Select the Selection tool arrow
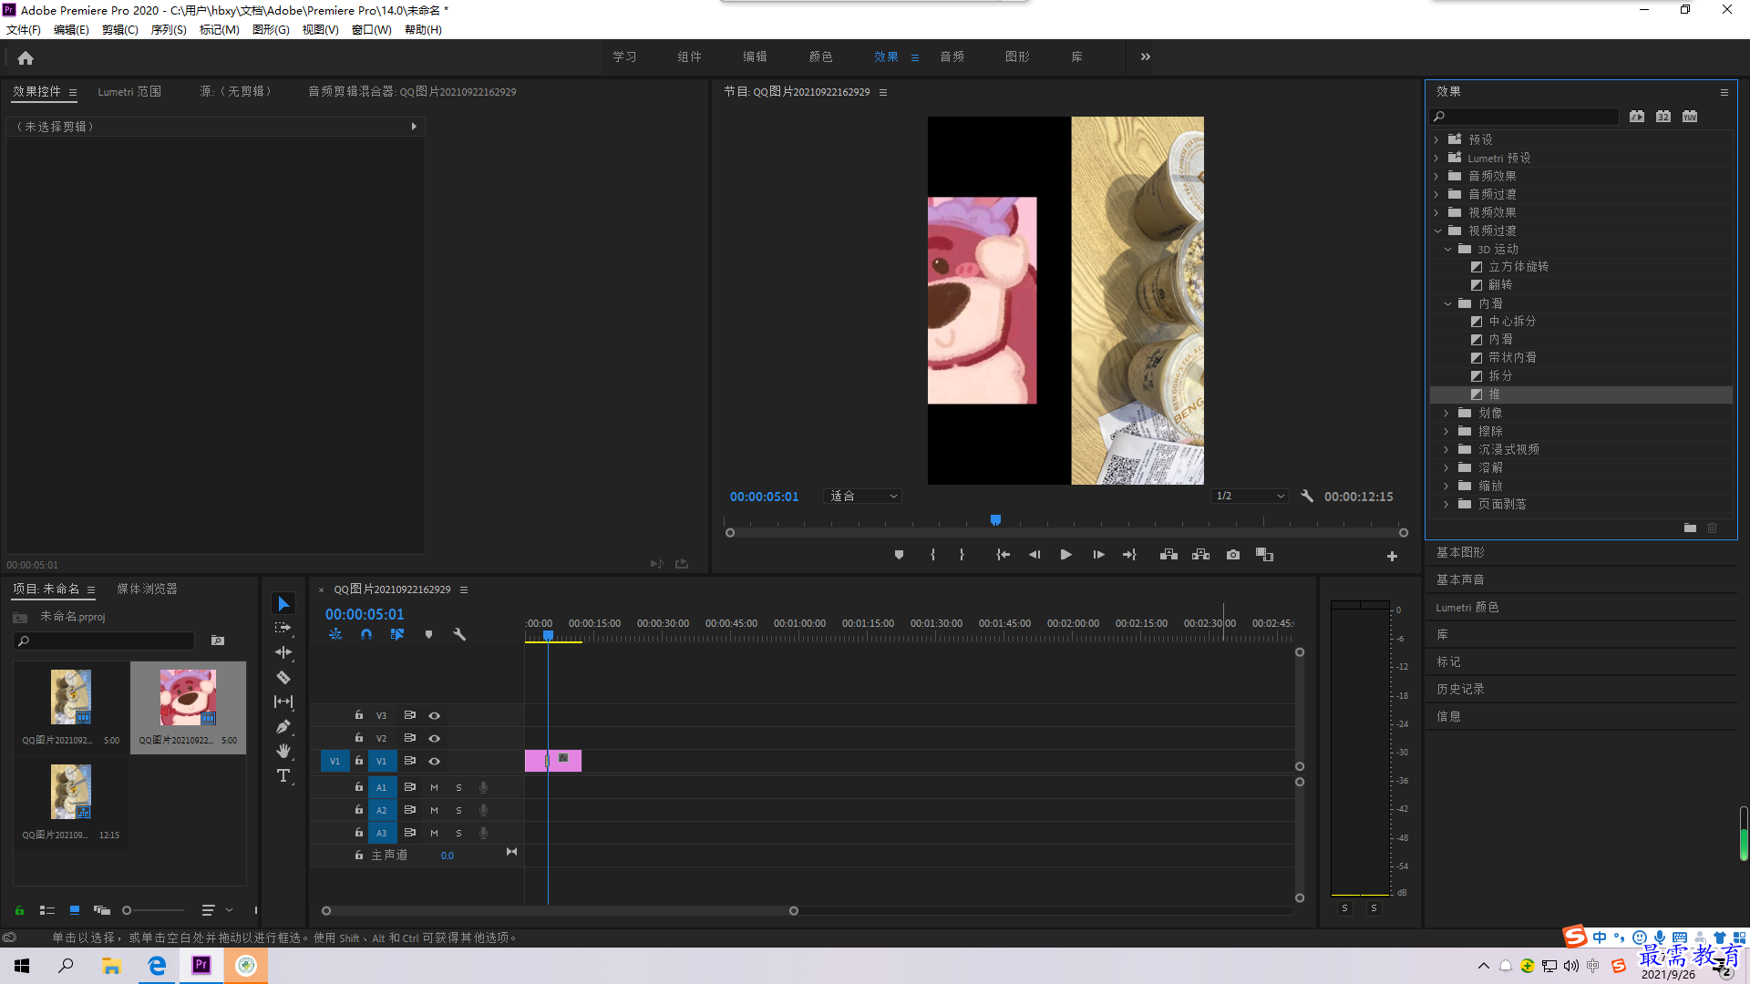 [x=283, y=604]
